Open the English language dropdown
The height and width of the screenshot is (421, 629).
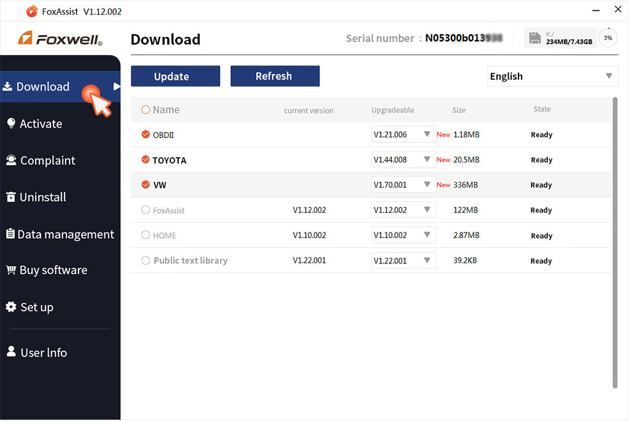(552, 76)
